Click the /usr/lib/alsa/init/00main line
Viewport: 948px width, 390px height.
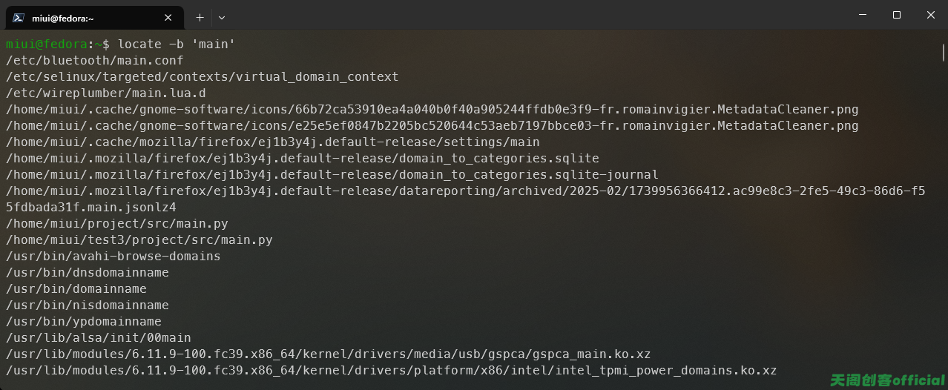coord(99,338)
